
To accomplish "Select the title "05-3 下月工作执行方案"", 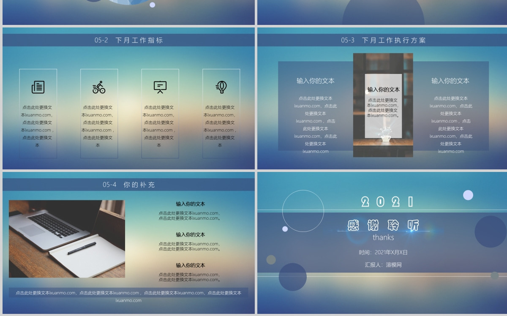I will point(384,40).
